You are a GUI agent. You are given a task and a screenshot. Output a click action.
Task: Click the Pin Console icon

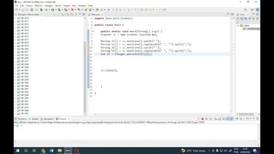click(237, 119)
